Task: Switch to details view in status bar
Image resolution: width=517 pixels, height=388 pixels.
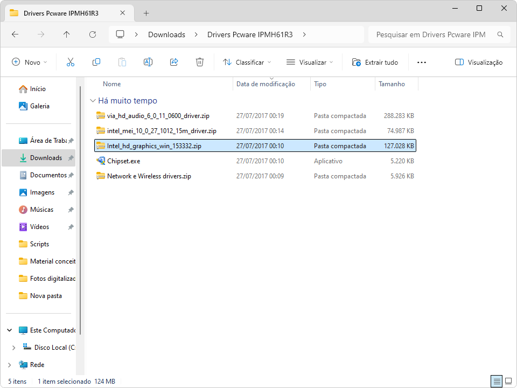Action: click(496, 382)
